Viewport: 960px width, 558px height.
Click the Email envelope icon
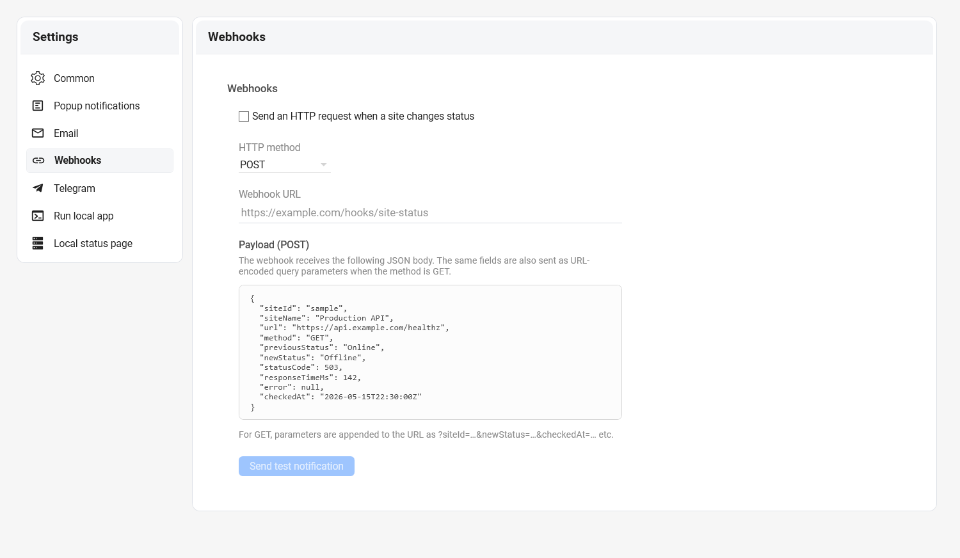coord(38,133)
